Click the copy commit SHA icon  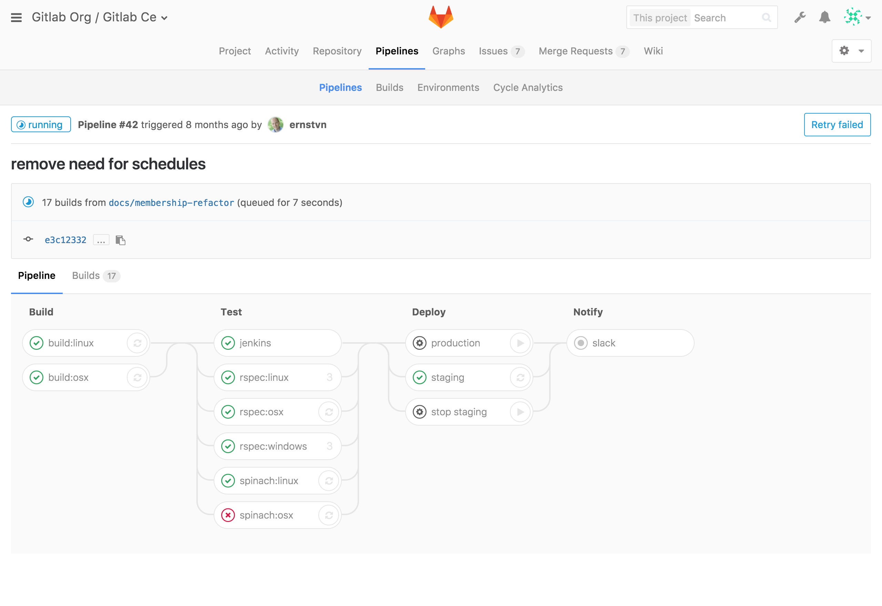[120, 239]
